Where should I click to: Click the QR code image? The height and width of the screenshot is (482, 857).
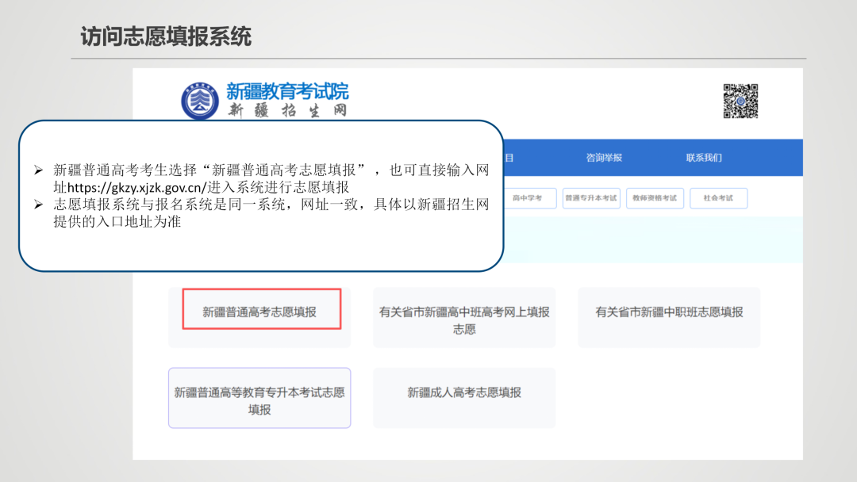tap(740, 101)
